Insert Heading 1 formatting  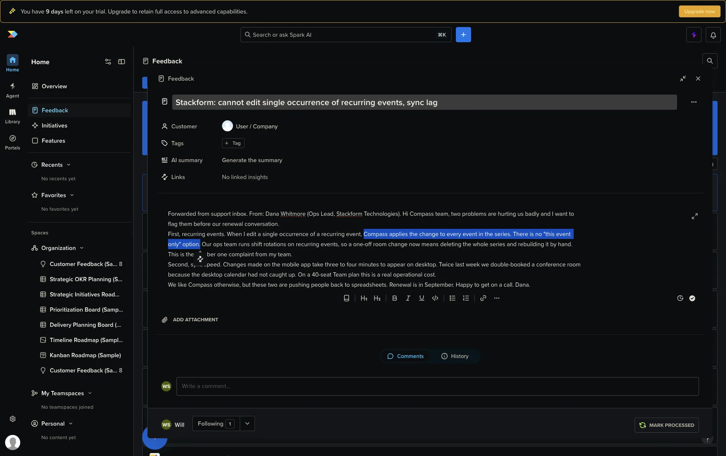[x=364, y=298]
